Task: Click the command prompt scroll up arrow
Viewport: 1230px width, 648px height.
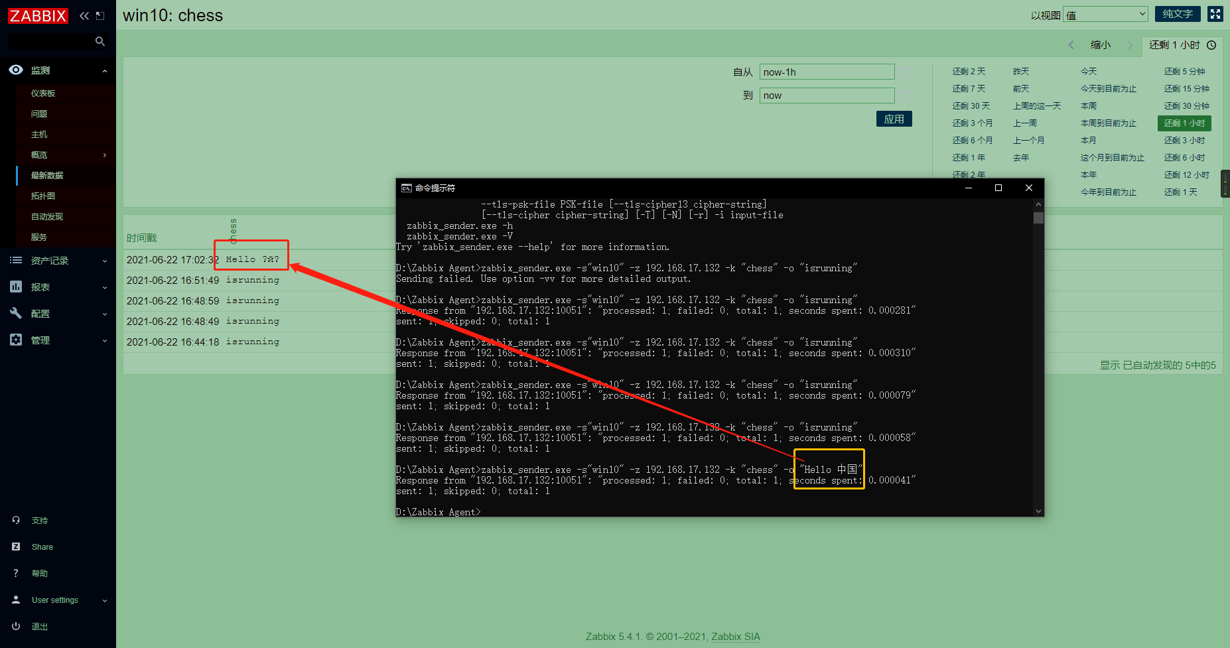Action: tap(1038, 204)
